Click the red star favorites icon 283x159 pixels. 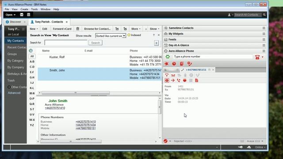point(166,64)
